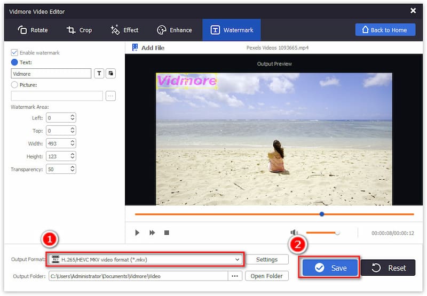The width and height of the screenshot is (427, 296).
Task: Browse for output folder with ellipsis button
Action: [x=235, y=276]
